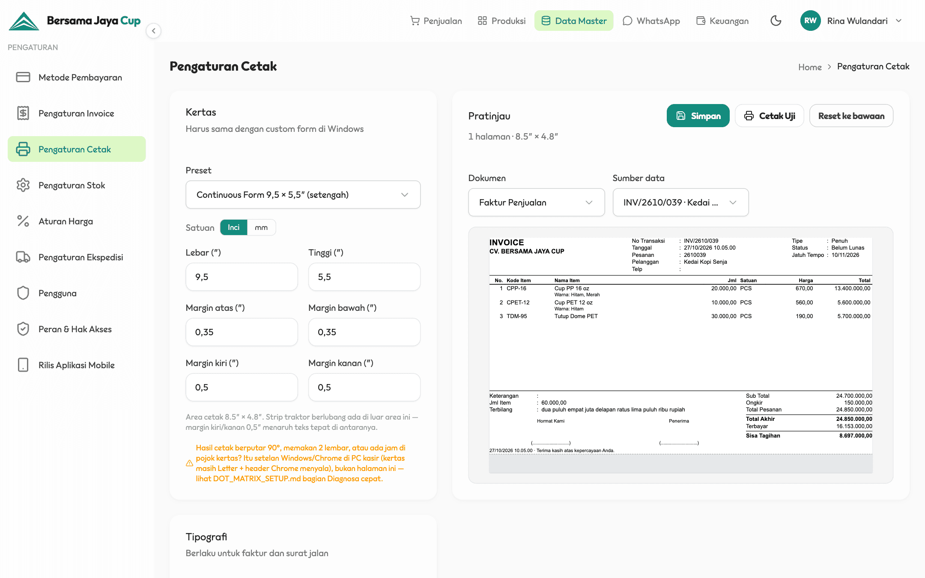Click the Pengguna shield icon
The height and width of the screenshot is (578, 925).
(23, 293)
